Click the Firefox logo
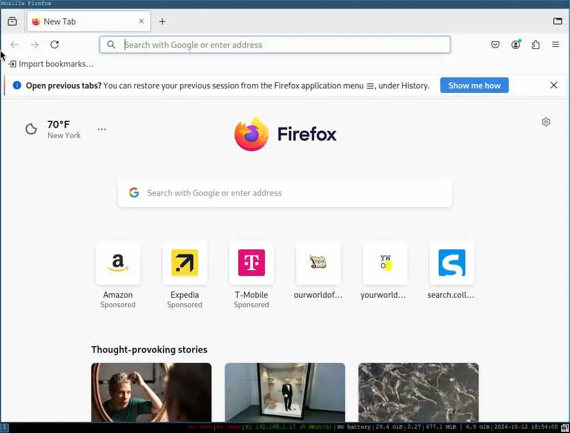 286,134
